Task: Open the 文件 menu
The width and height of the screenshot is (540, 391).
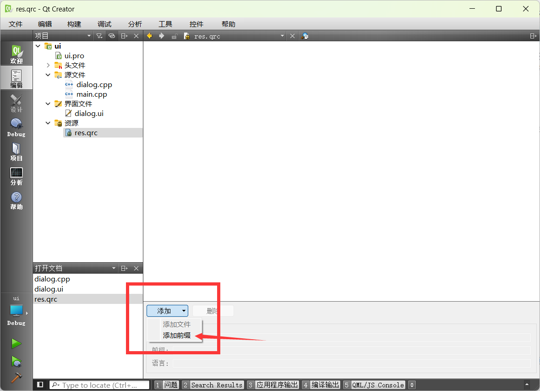Action: click(16, 24)
